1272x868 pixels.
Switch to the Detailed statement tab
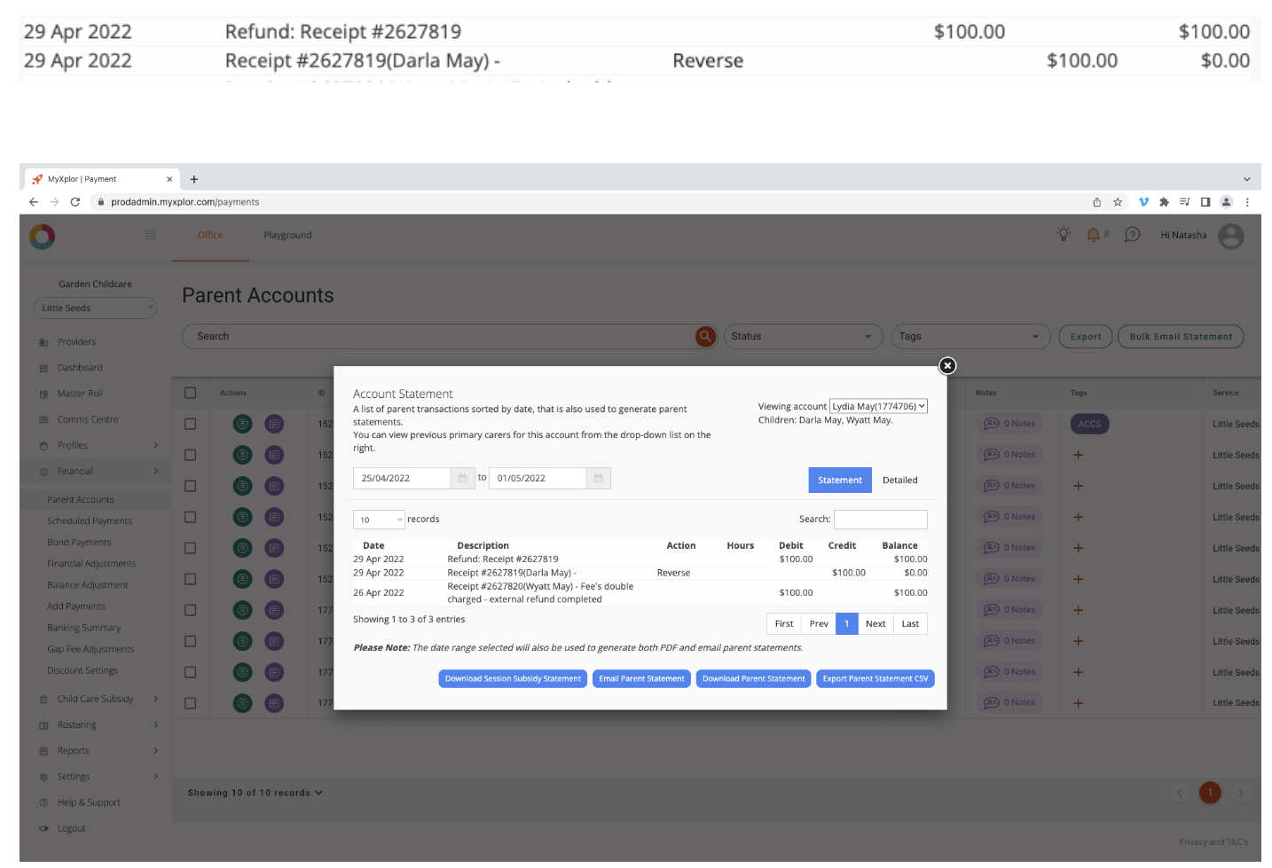pyautogui.click(x=899, y=479)
